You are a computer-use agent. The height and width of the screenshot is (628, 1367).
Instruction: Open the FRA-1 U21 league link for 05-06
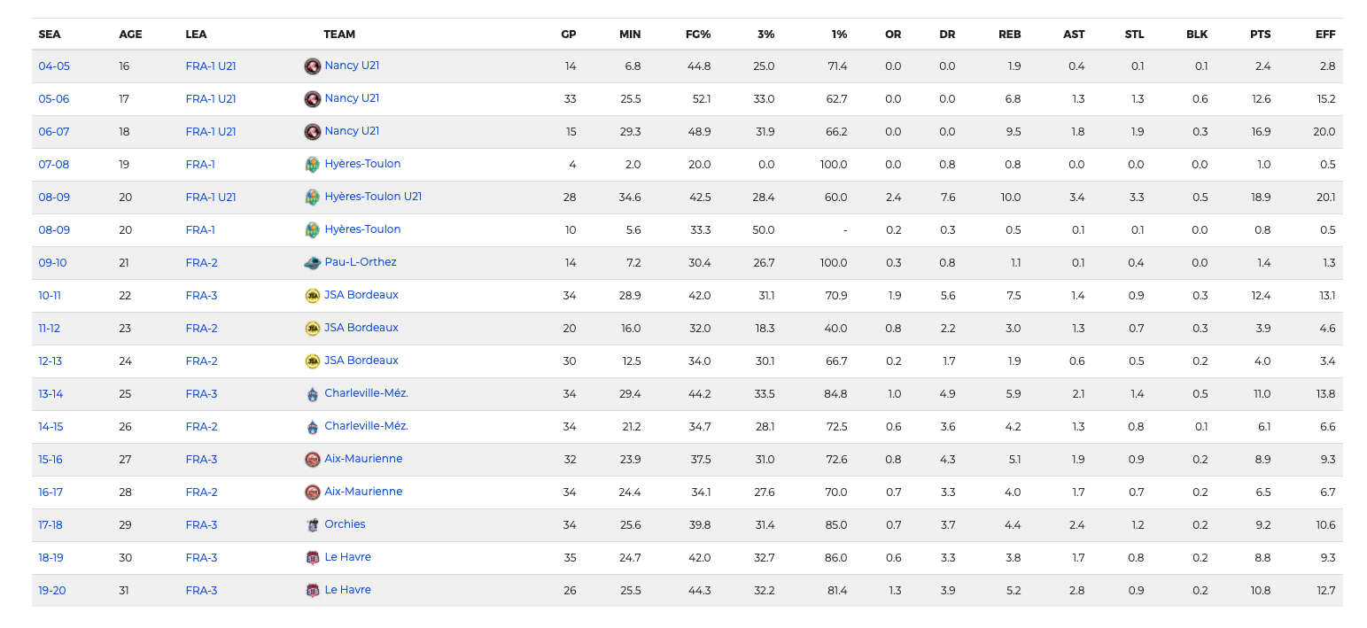click(x=211, y=99)
